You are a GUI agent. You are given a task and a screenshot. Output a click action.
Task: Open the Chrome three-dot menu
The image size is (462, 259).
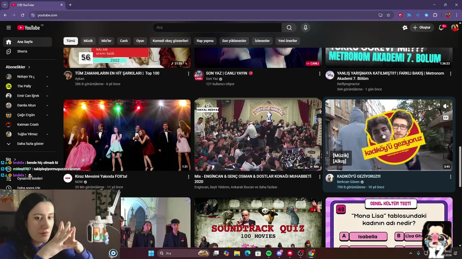457,15
